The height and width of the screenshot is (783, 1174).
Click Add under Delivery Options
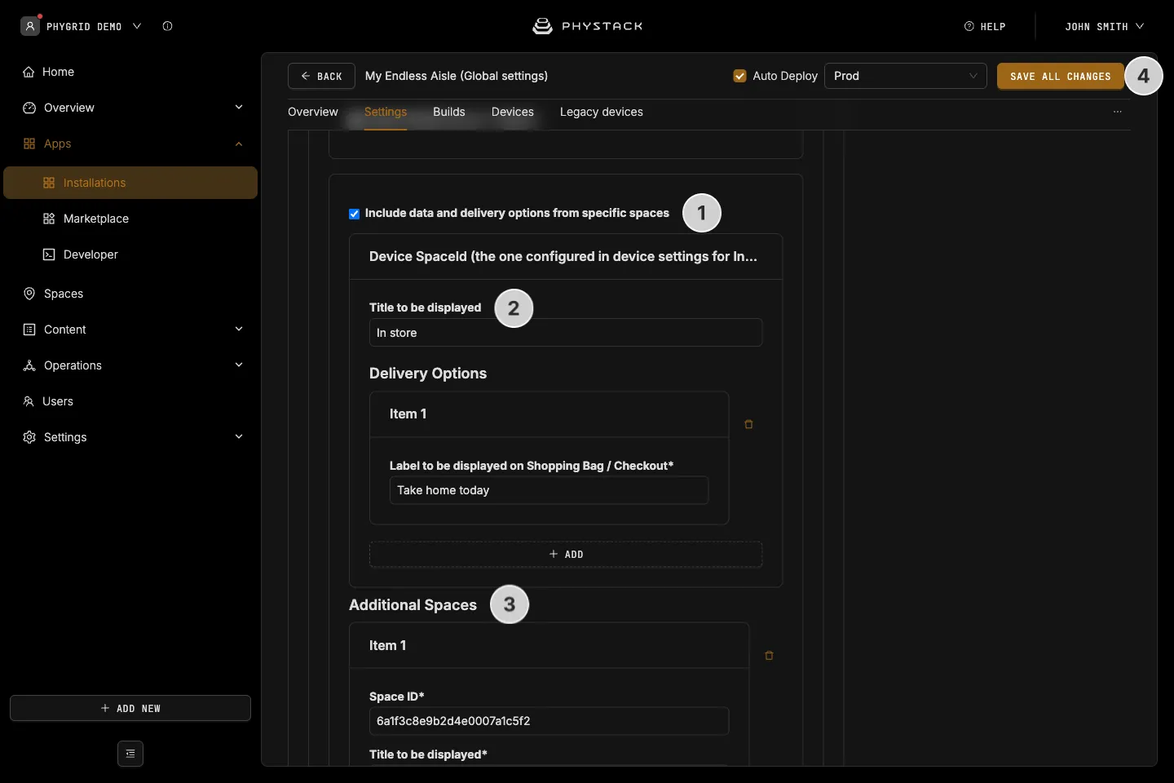pos(566,555)
